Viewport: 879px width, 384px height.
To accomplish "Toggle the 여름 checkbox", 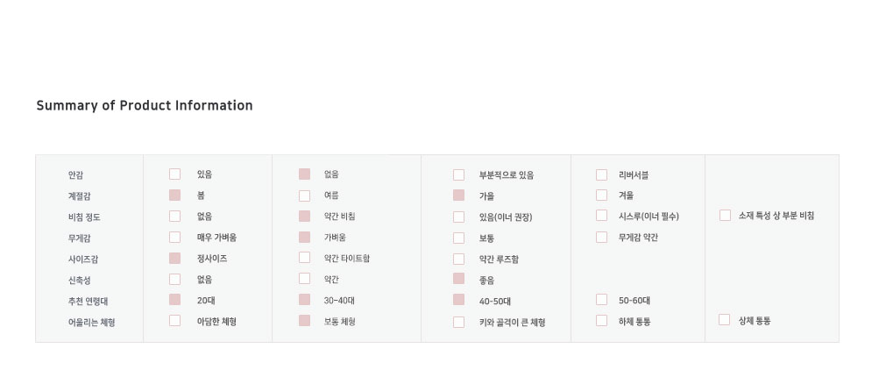I will [305, 196].
